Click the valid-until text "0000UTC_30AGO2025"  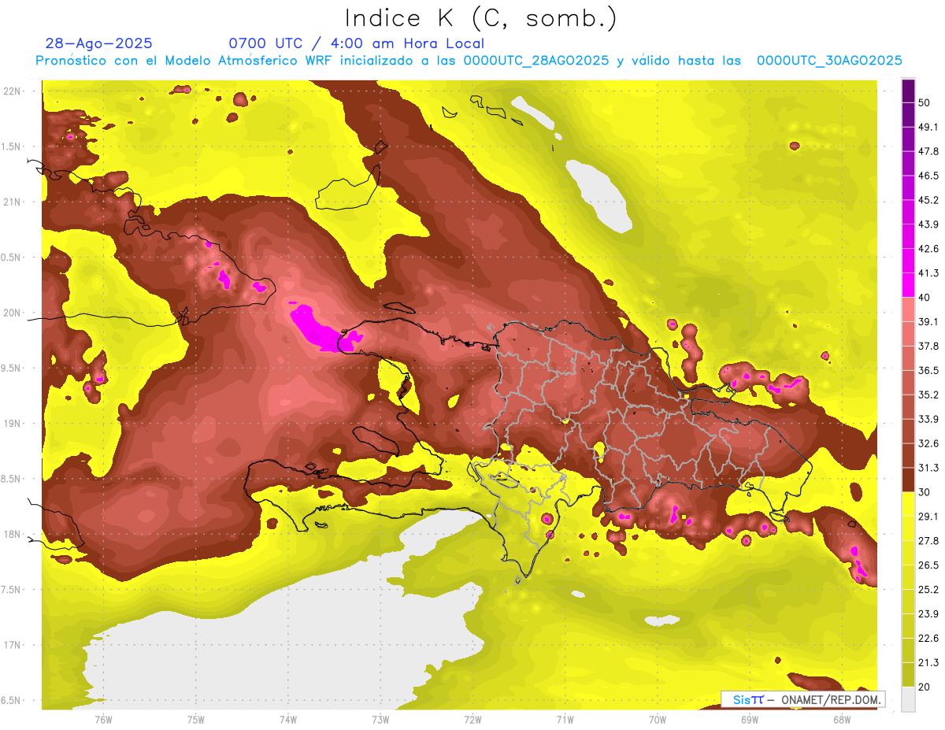(x=829, y=61)
